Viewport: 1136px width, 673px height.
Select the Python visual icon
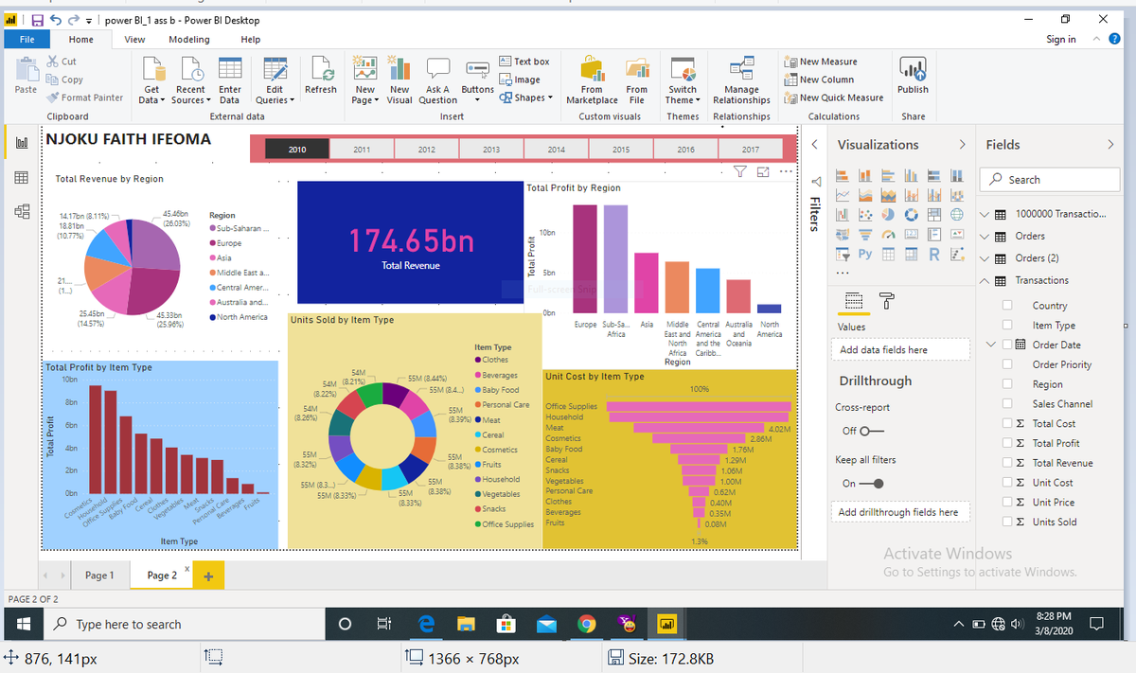(865, 254)
